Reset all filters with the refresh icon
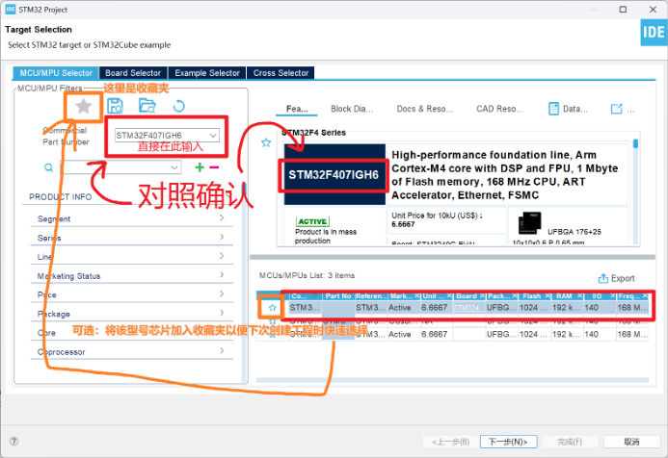The image size is (668, 458). 179,106
